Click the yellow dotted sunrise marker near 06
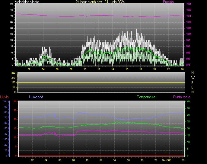 [x=64, y=153]
